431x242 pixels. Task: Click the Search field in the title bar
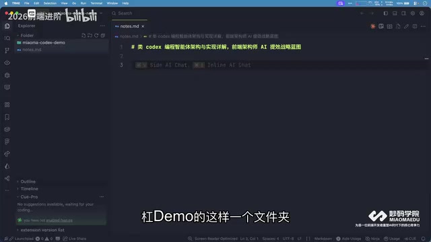[x=125, y=13]
